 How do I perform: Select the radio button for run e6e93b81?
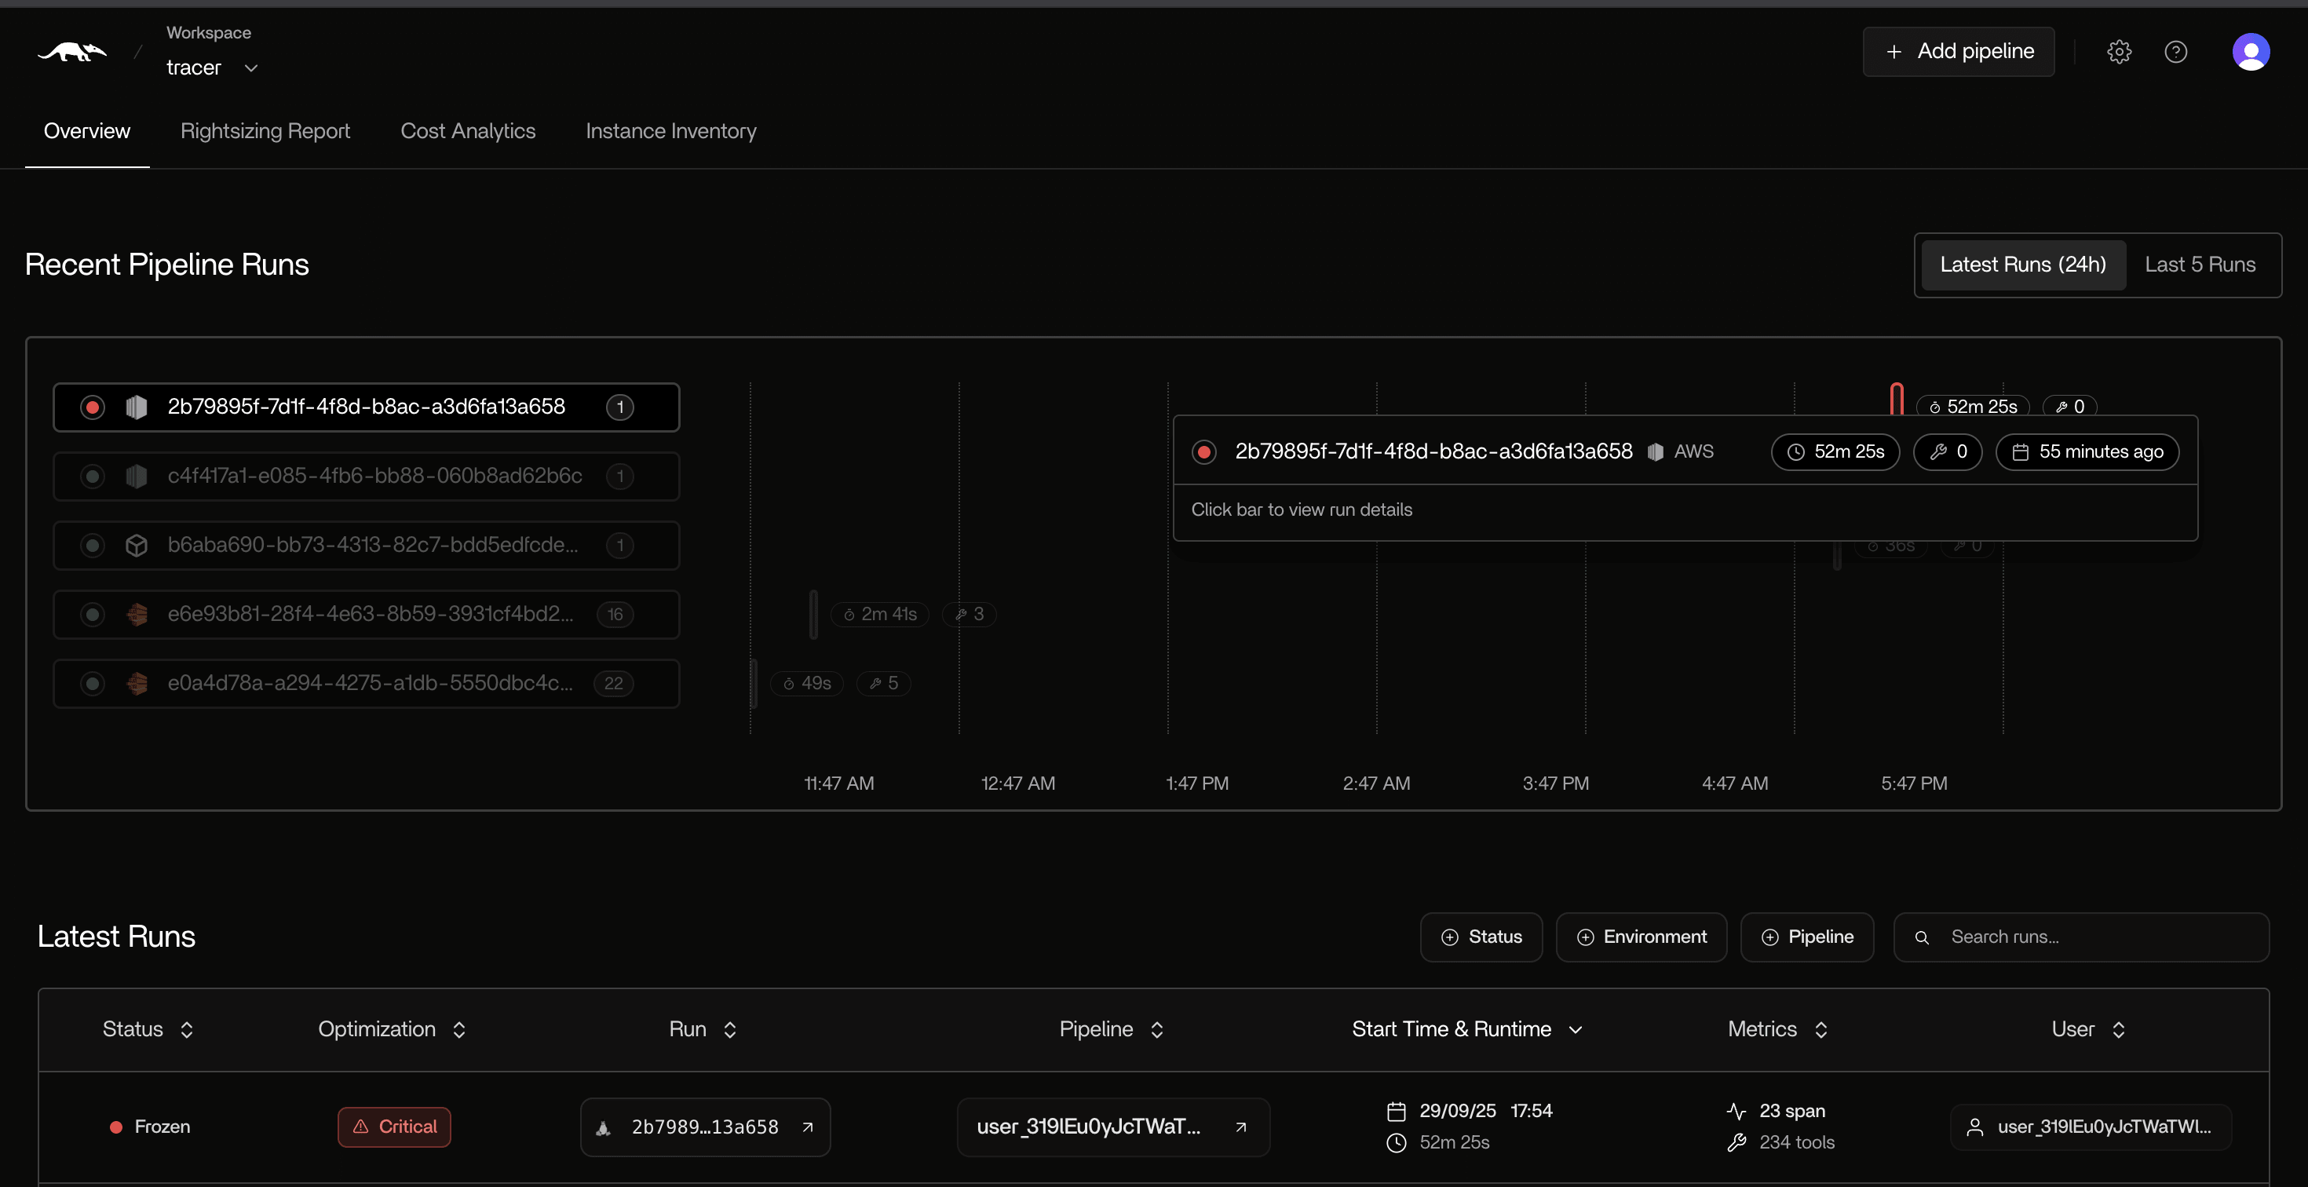coord(93,615)
